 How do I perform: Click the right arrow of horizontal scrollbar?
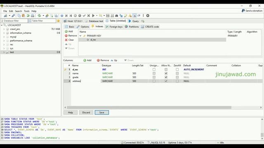click(261, 107)
